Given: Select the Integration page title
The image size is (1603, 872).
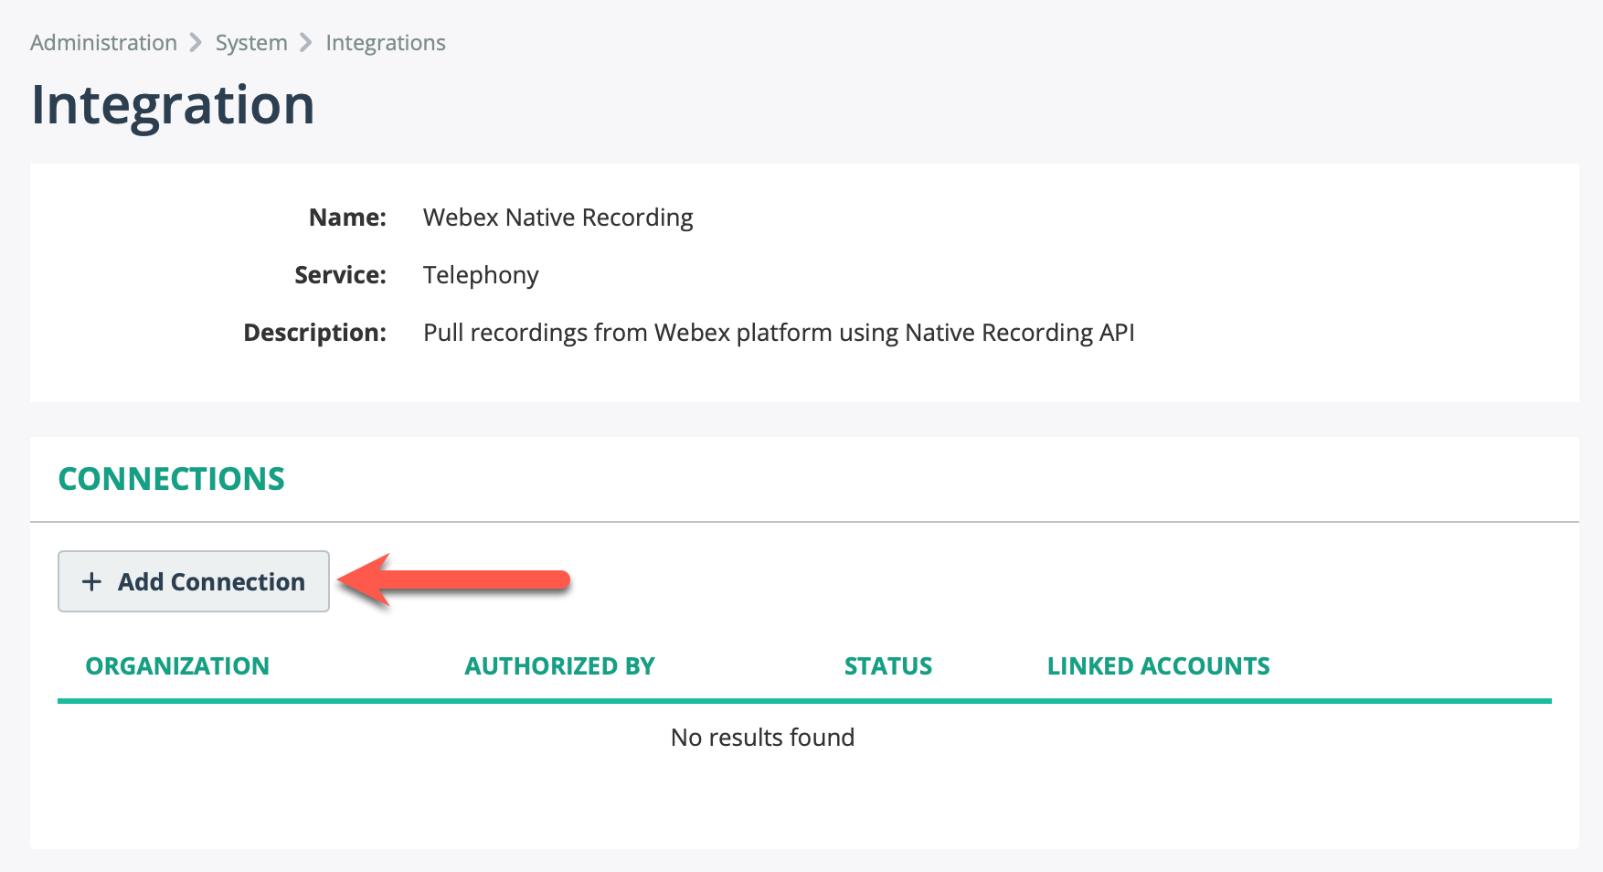Looking at the screenshot, I should tap(174, 103).
